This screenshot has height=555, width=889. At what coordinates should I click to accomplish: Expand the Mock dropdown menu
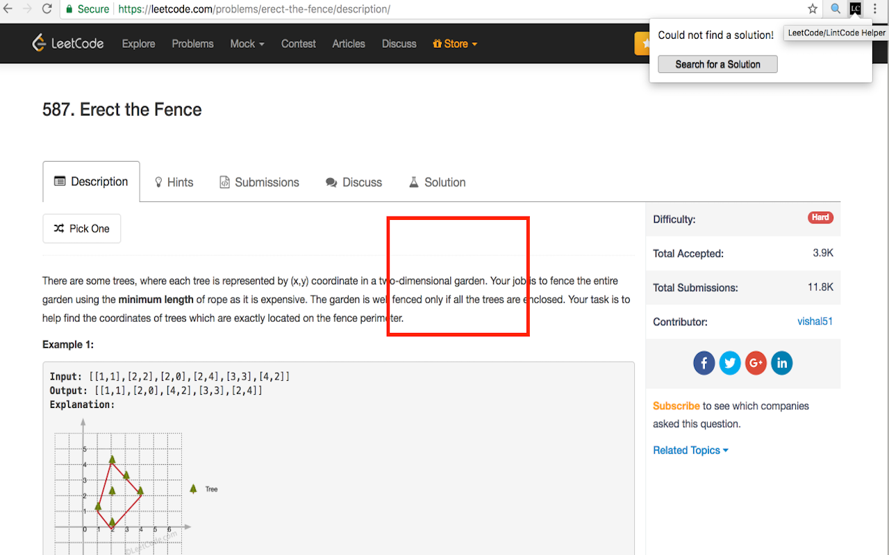coord(247,44)
